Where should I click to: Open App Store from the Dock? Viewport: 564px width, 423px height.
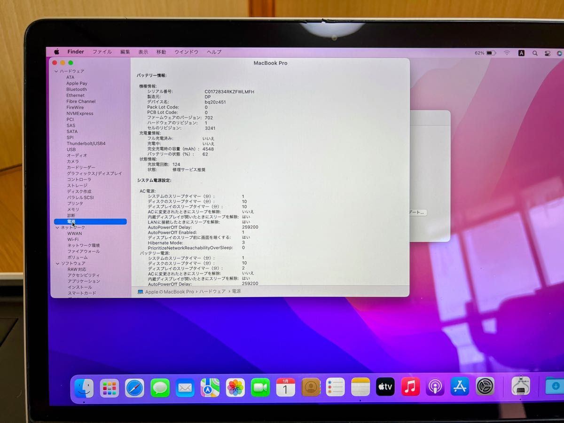click(460, 386)
